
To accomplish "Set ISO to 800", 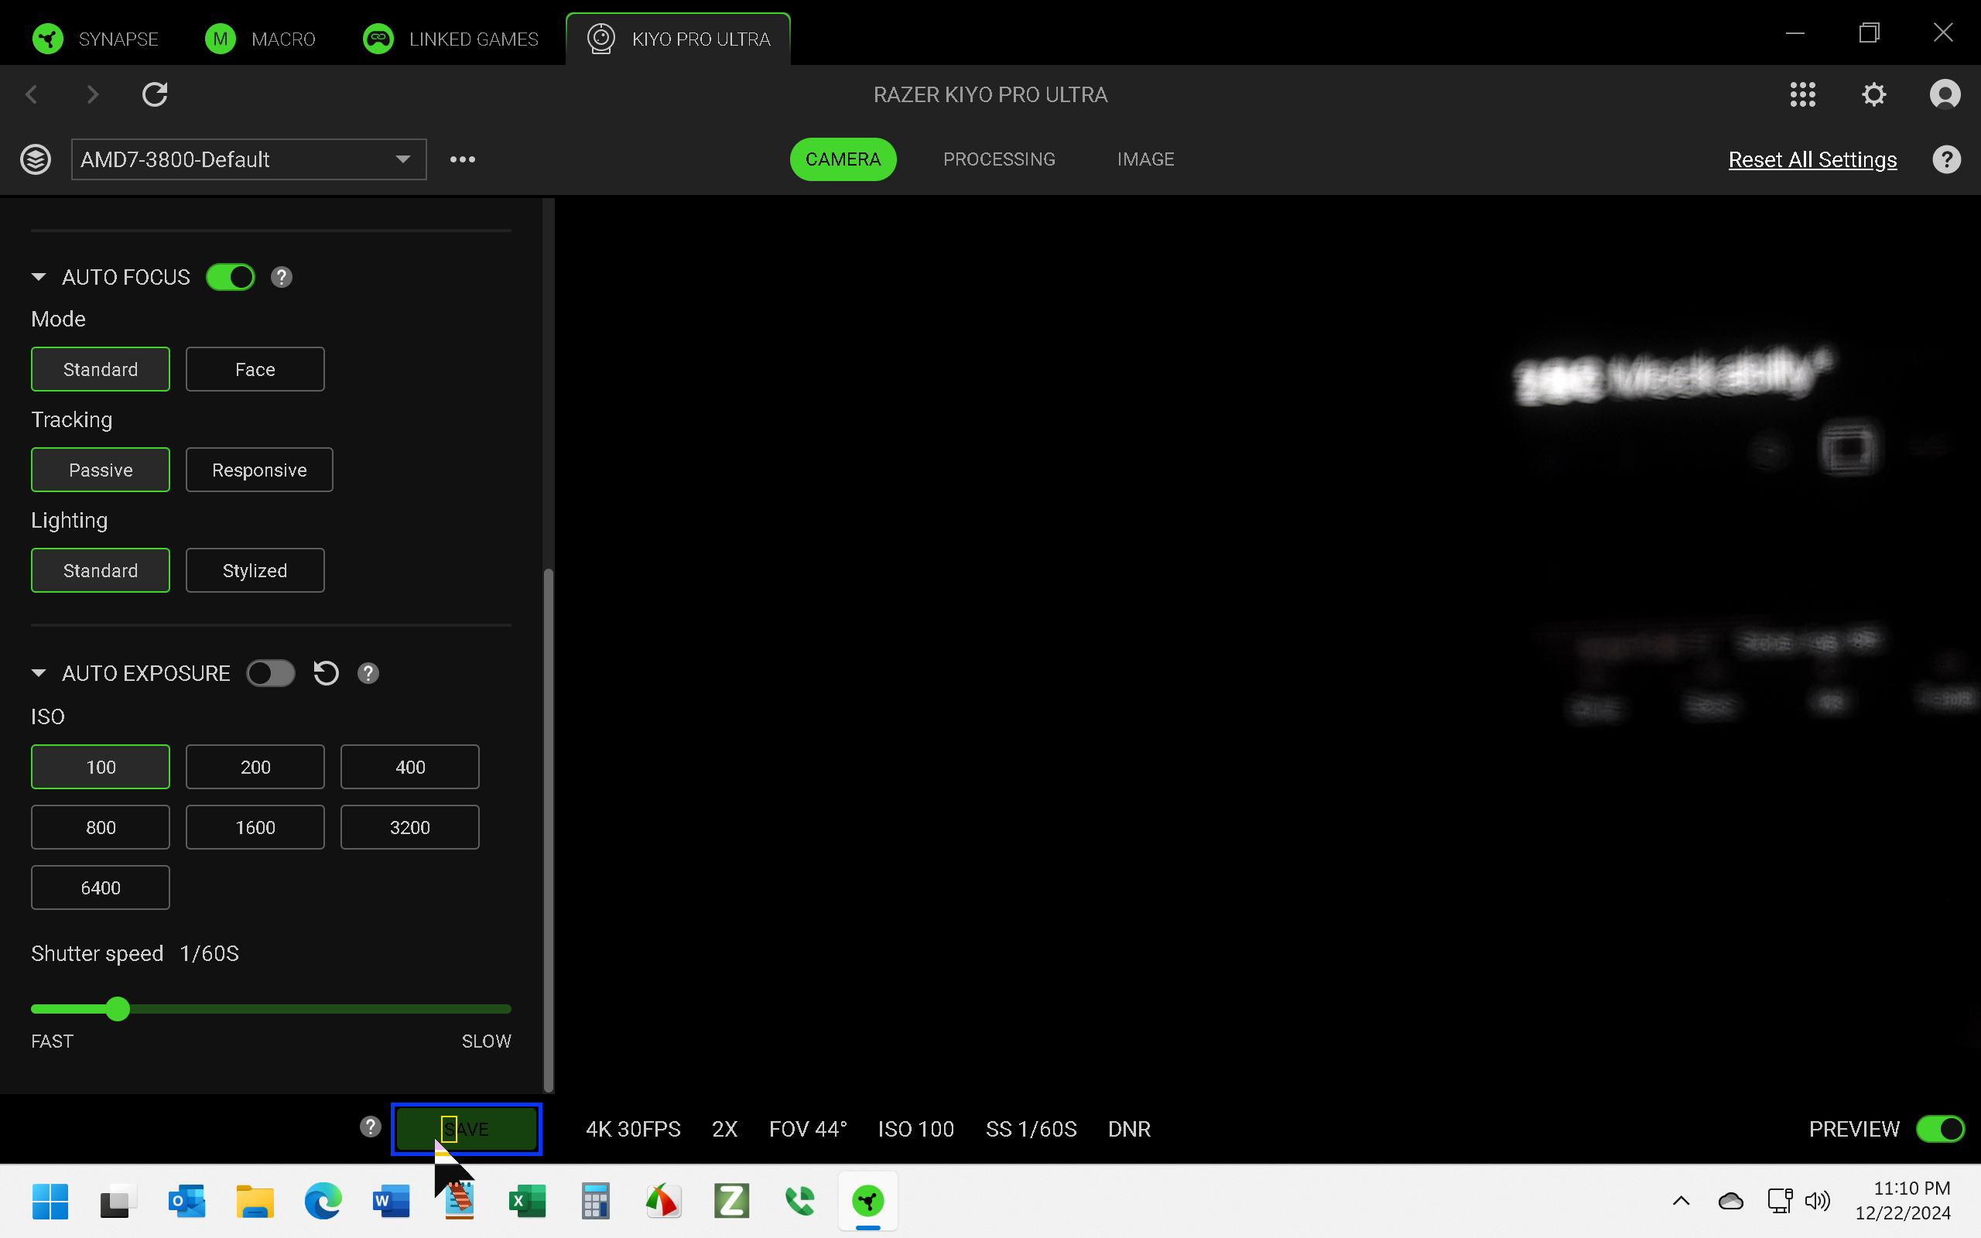I will [101, 828].
